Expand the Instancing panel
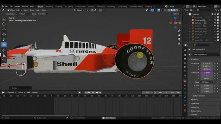This screenshot has width=221, height=124. (194, 107)
